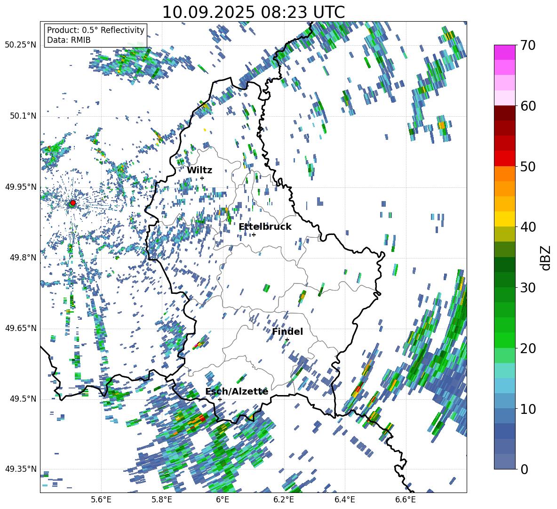Screen dimensions: 557x509
Task: Click the 6.4°E longitude label
Action: pos(344,500)
